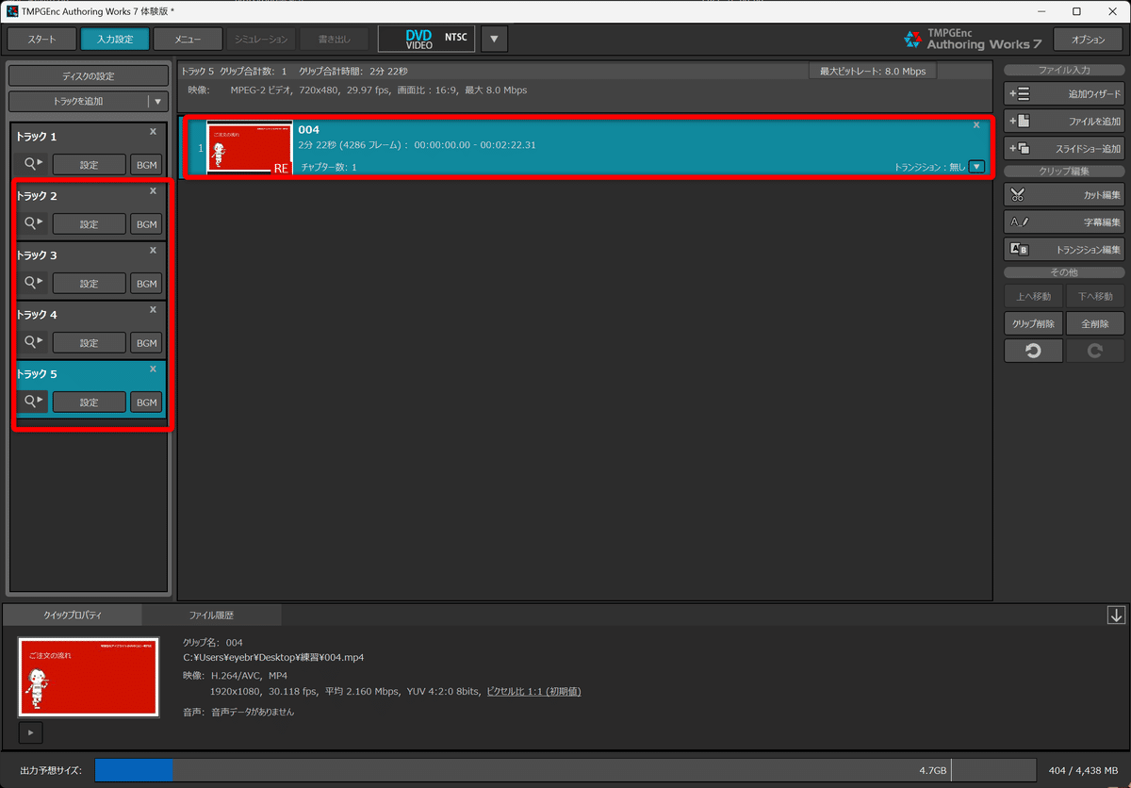Open the output format dropdown arrow
The image size is (1131, 788).
point(495,39)
